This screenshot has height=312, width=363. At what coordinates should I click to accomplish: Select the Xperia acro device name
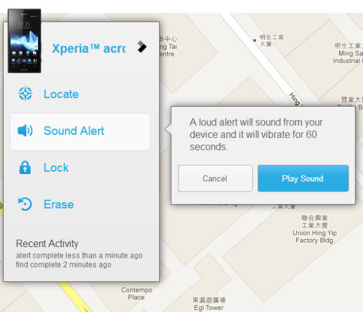[89, 49]
